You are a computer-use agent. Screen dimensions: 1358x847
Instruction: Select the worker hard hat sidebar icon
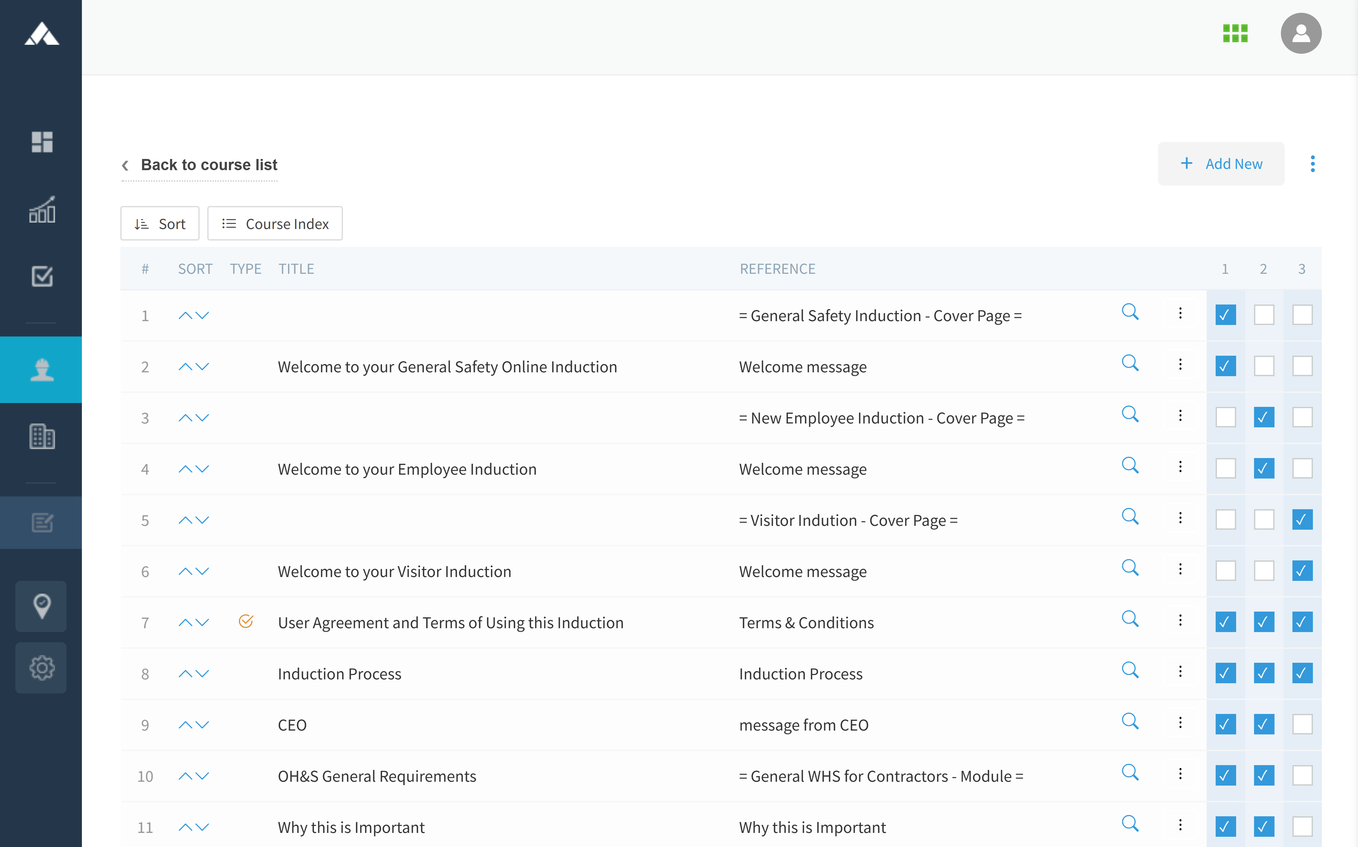tap(42, 370)
